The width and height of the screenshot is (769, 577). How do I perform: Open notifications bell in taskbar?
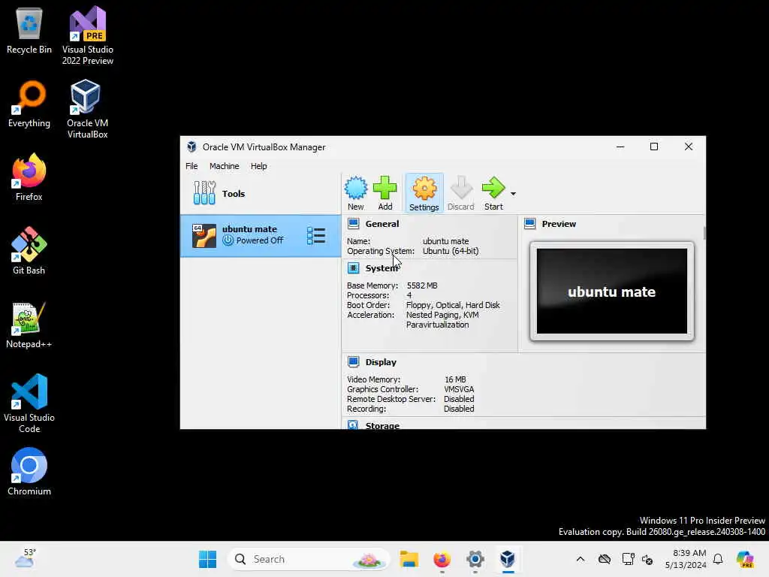click(718, 559)
